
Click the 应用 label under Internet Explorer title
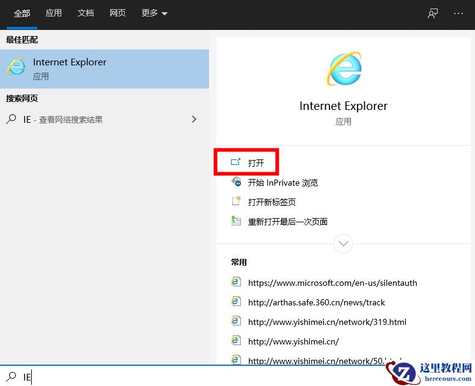tap(343, 122)
